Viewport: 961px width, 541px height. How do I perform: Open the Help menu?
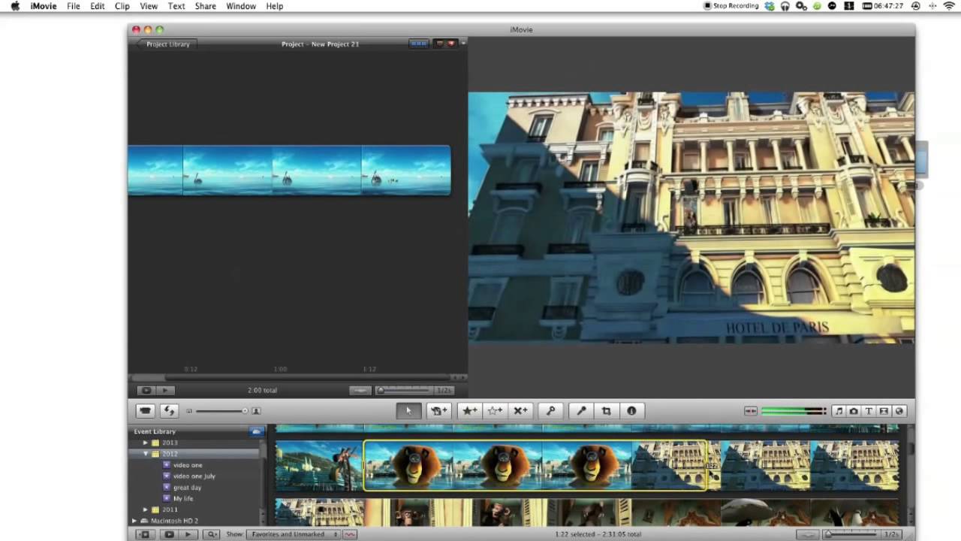[275, 6]
